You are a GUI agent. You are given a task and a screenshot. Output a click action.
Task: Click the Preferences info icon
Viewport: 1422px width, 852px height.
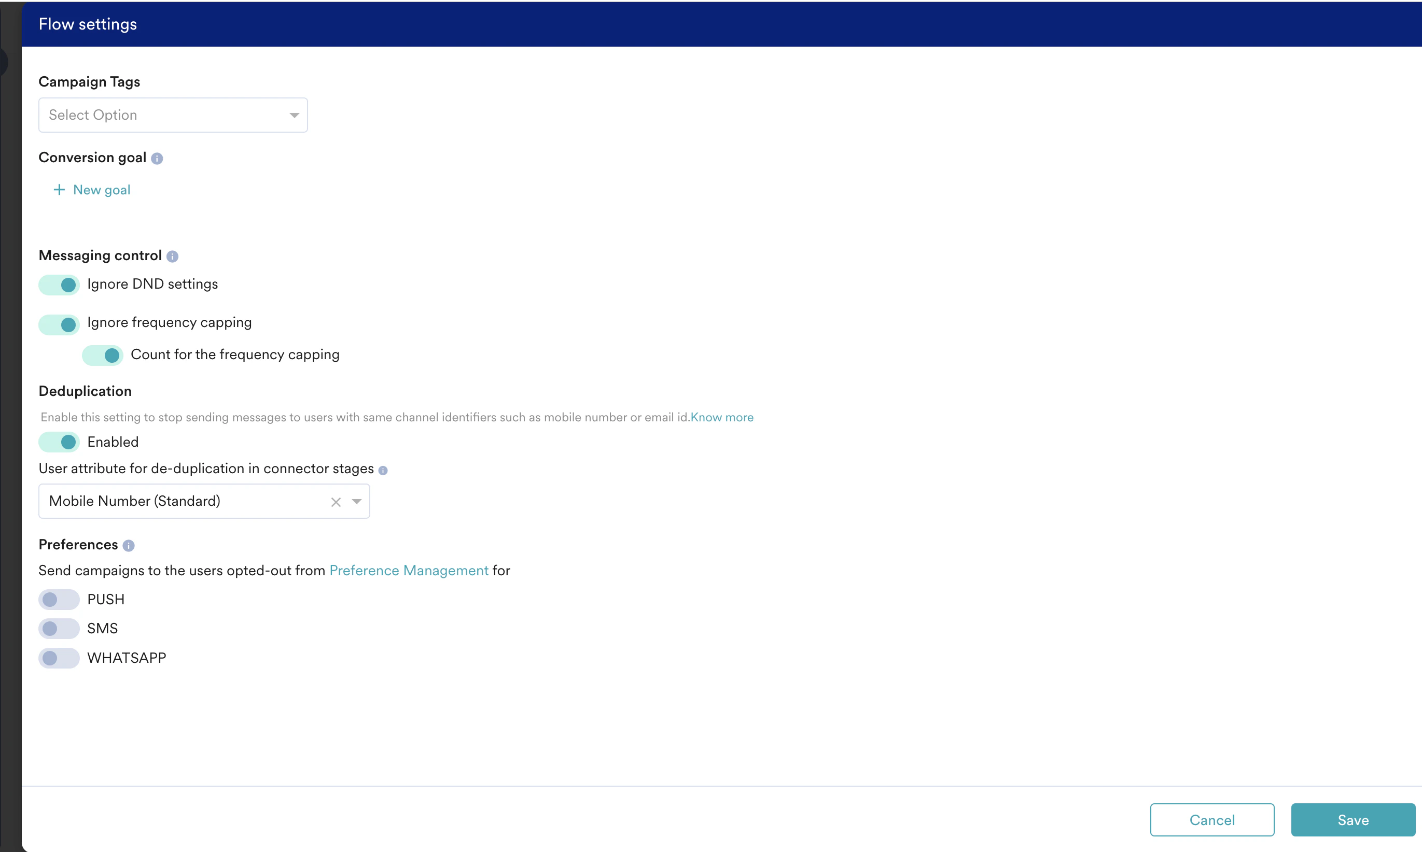click(x=129, y=545)
